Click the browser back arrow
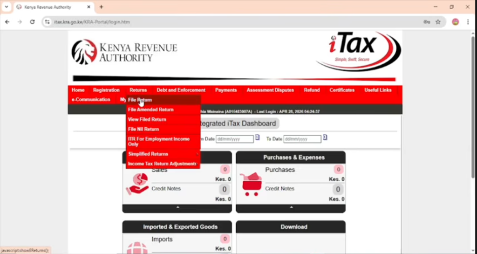This screenshot has width=477, height=254. [7, 22]
